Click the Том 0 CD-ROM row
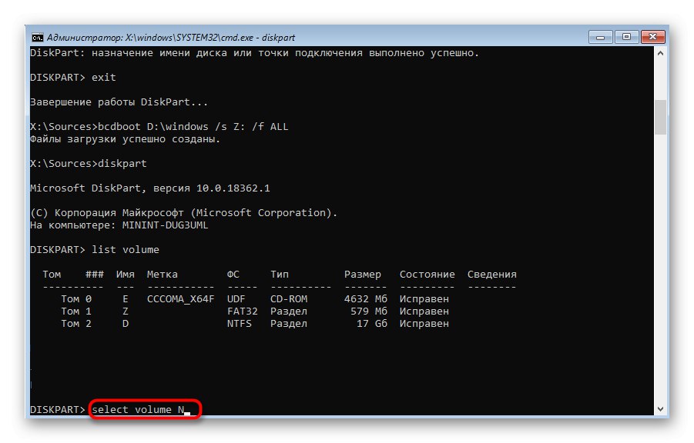 pyautogui.click(x=255, y=299)
